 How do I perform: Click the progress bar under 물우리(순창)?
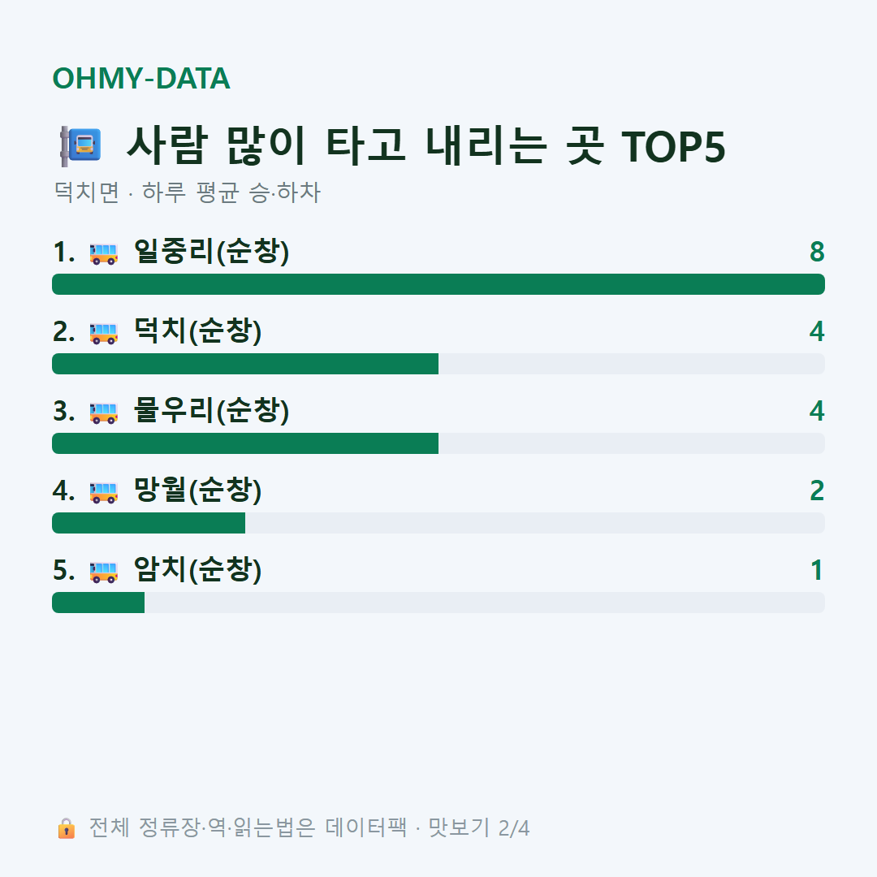(438, 443)
